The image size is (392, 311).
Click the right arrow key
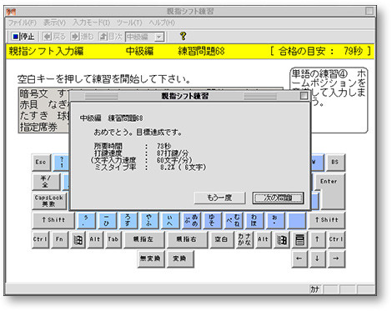[336, 259]
